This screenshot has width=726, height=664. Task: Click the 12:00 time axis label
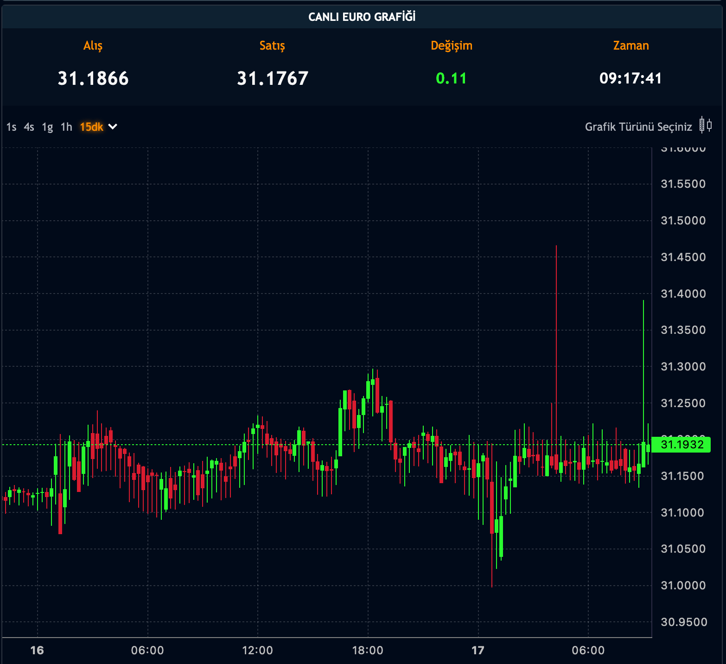point(258,650)
